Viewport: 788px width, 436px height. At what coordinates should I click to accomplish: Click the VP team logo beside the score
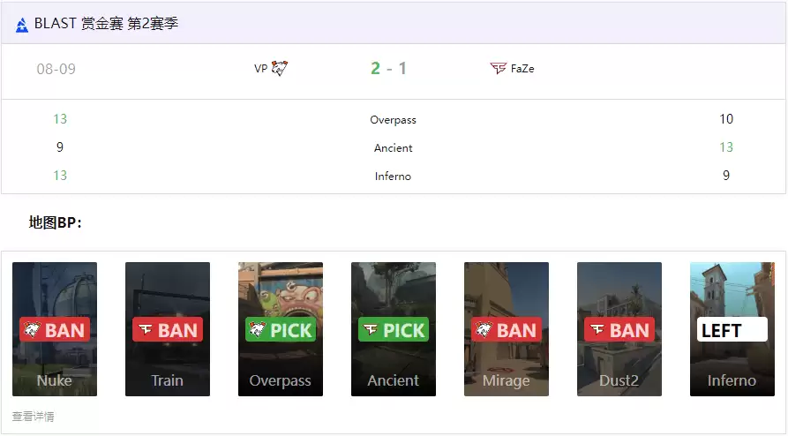click(x=280, y=68)
